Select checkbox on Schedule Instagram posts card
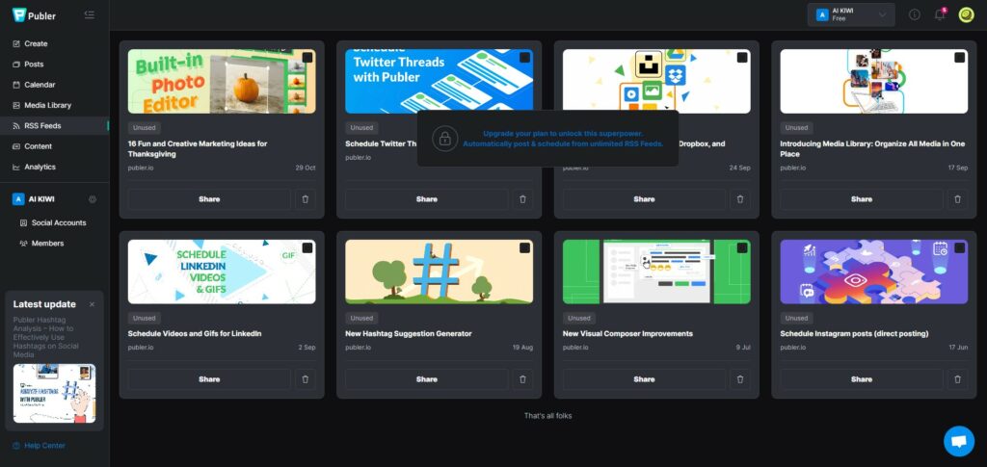Screen dimensions: 987x467 [x=959, y=248]
